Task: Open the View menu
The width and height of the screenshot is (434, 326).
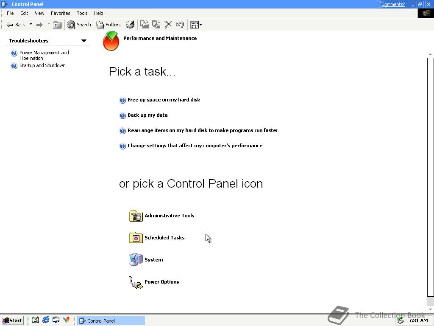Action: 39,13
